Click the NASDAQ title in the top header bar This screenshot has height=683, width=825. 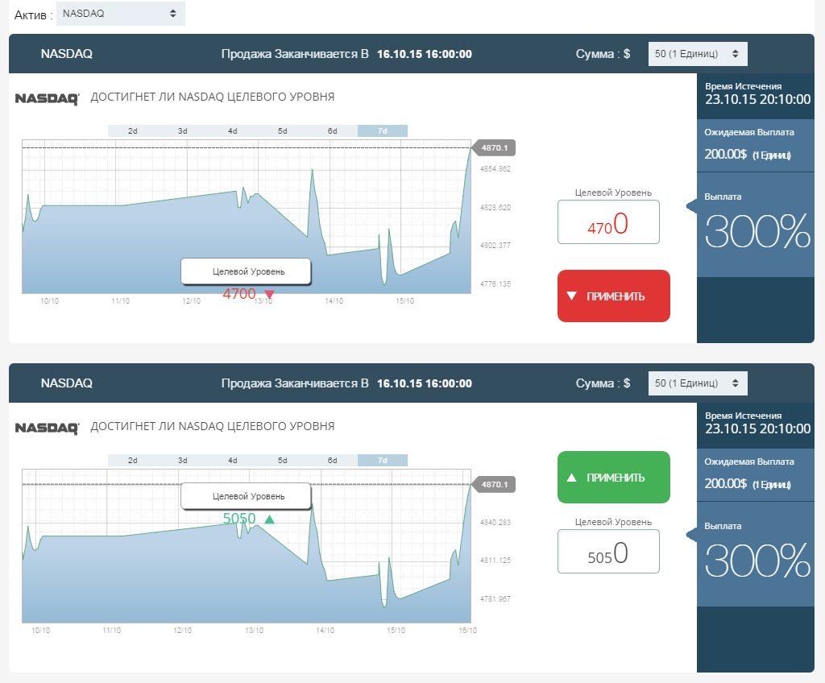67,54
